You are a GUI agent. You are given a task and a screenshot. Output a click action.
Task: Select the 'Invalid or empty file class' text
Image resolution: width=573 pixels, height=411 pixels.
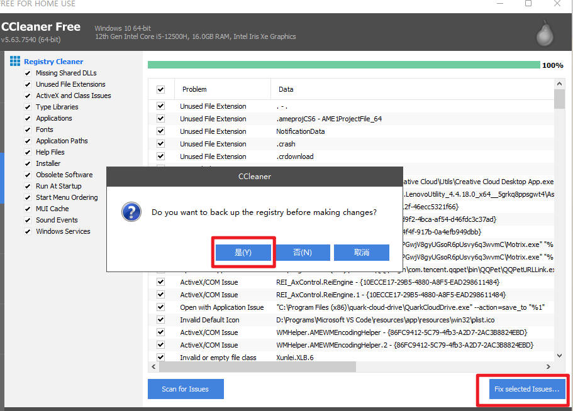click(x=218, y=358)
